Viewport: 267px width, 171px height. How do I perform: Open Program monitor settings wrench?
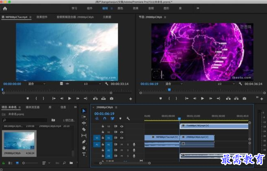[x=240, y=84]
